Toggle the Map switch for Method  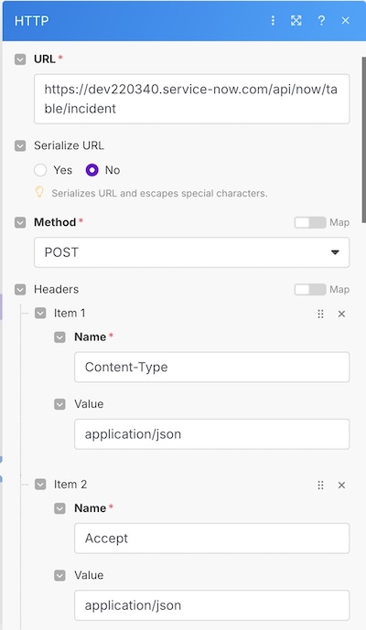(x=310, y=222)
